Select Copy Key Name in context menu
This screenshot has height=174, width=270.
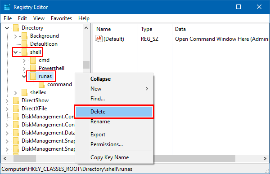coord(114,157)
